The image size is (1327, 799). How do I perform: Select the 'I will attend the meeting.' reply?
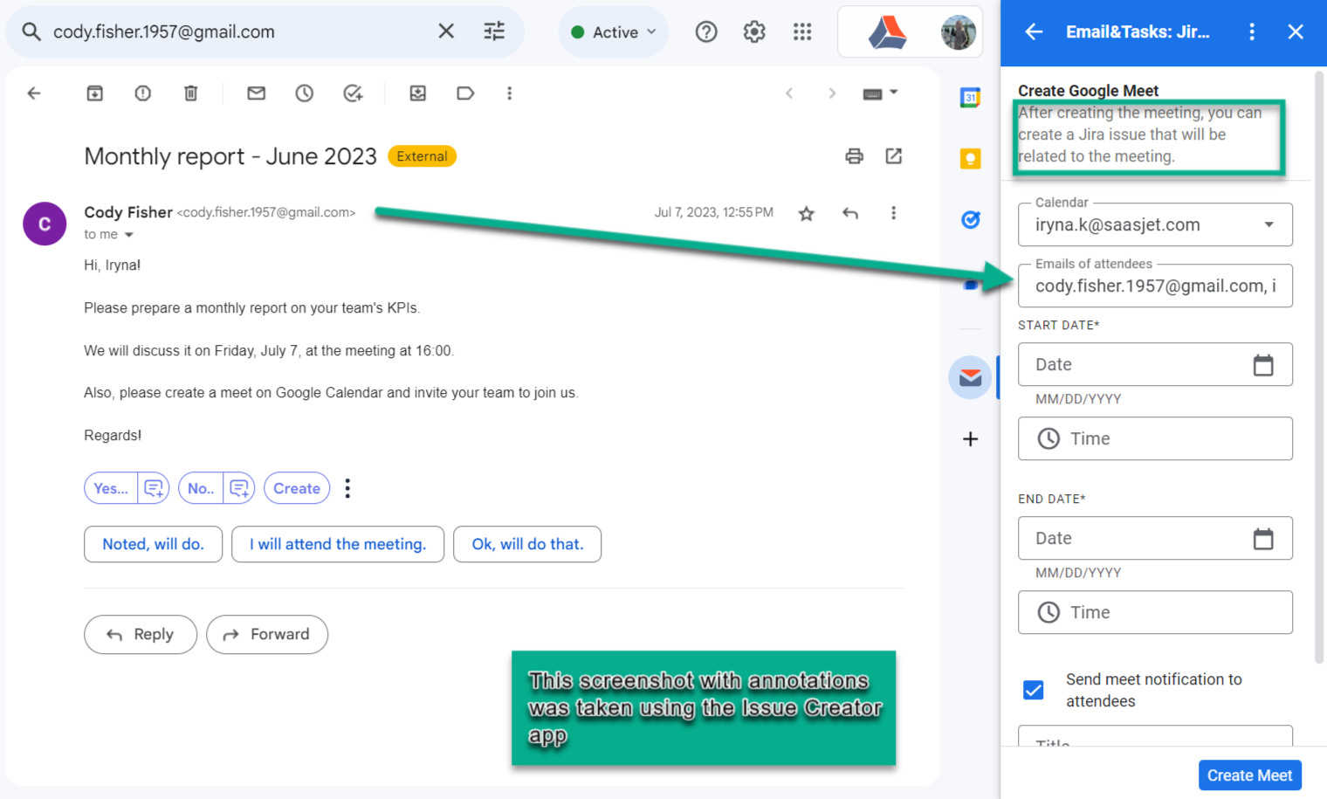(338, 544)
